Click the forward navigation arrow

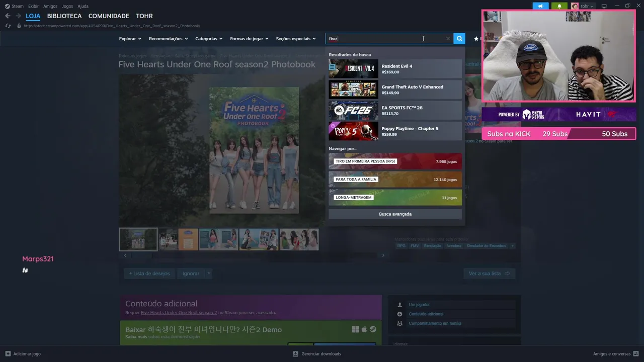19,16
